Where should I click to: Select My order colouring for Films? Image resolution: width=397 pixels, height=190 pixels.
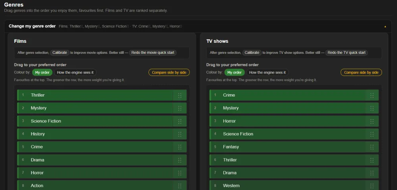point(42,72)
